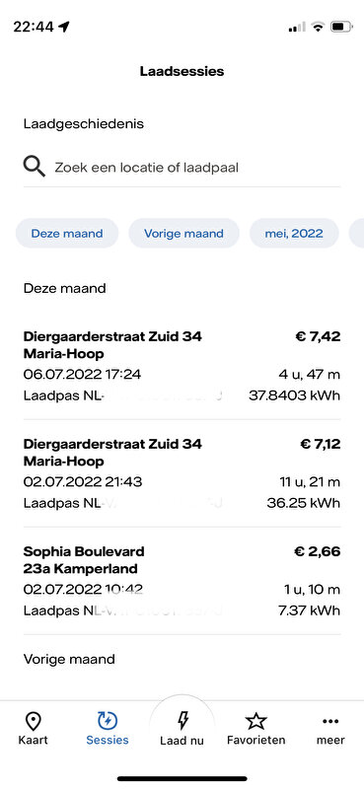Tap the search magnifier icon

click(35, 166)
